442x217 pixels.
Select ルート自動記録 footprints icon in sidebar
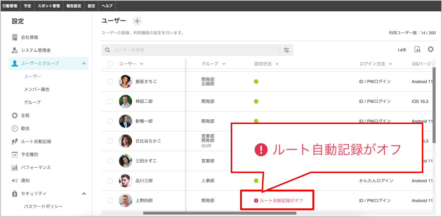click(15, 141)
